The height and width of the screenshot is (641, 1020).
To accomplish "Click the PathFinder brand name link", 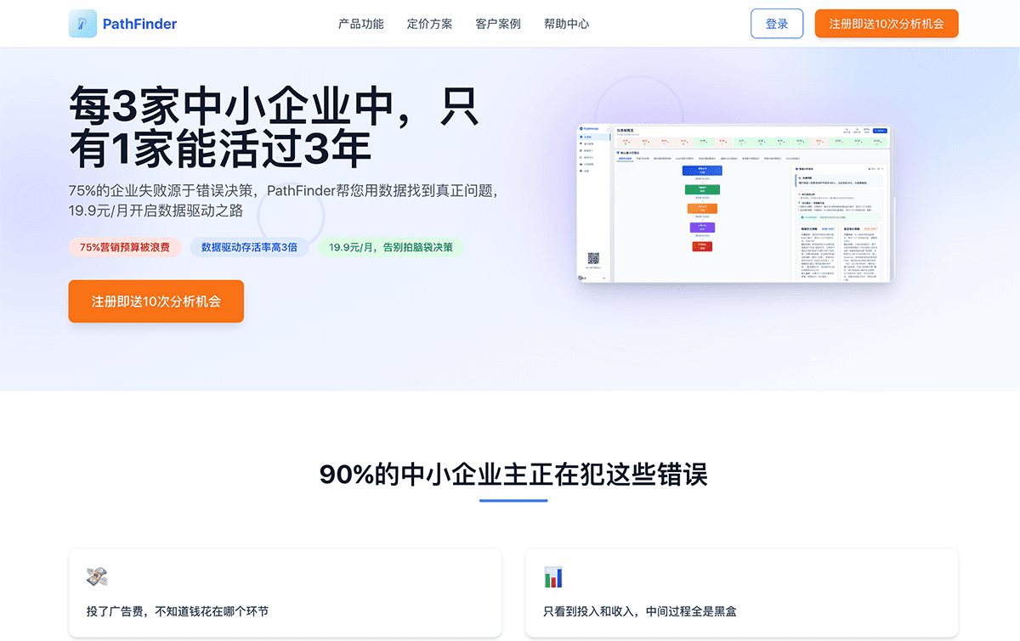I will 139,24.
